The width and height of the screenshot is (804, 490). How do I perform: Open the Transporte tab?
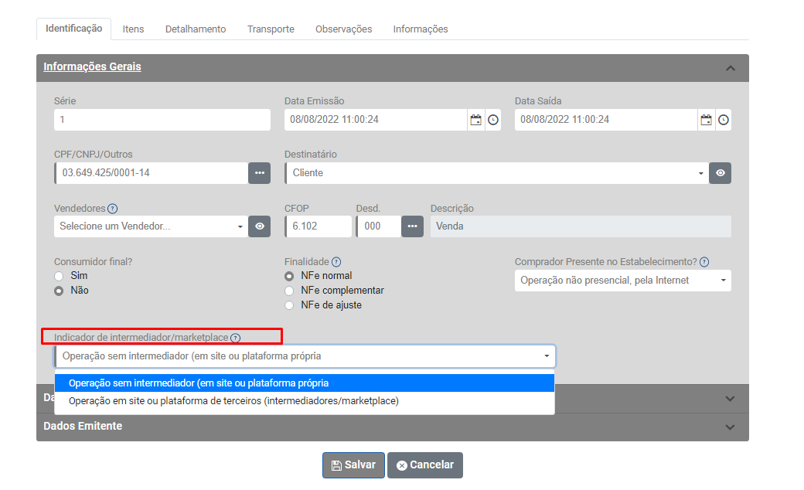[271, 29]
